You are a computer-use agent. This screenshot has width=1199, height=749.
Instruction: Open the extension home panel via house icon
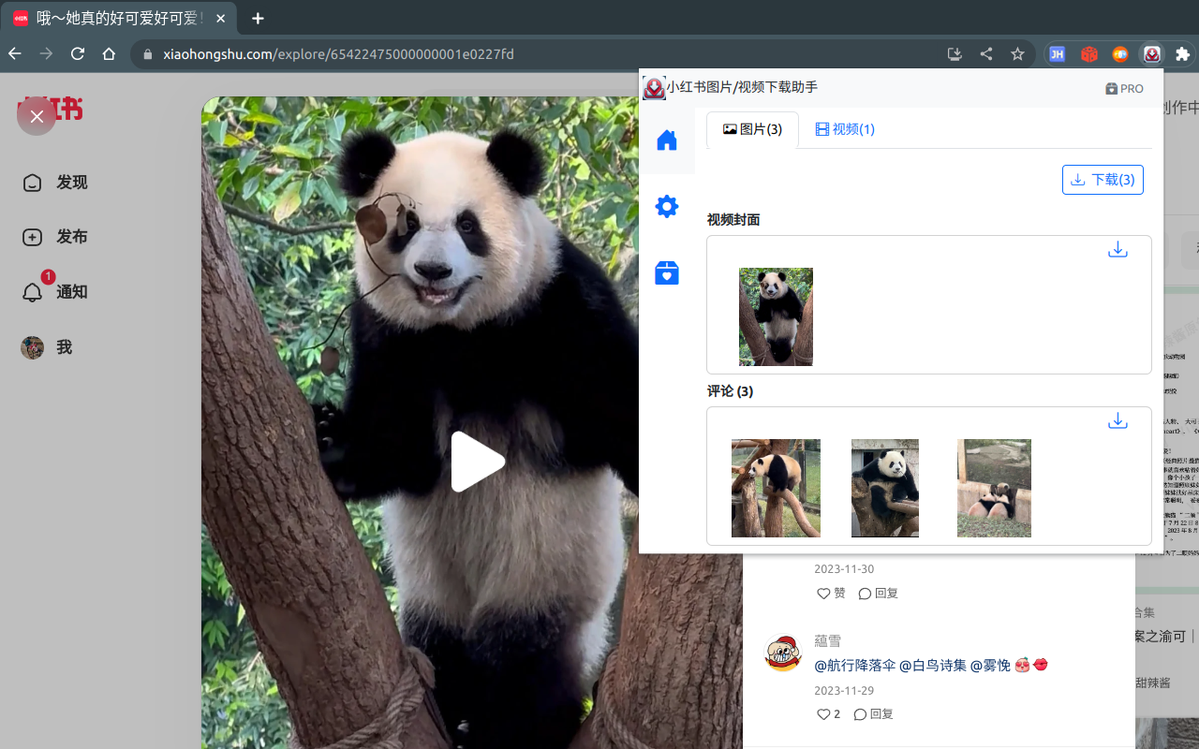[667, 140]
